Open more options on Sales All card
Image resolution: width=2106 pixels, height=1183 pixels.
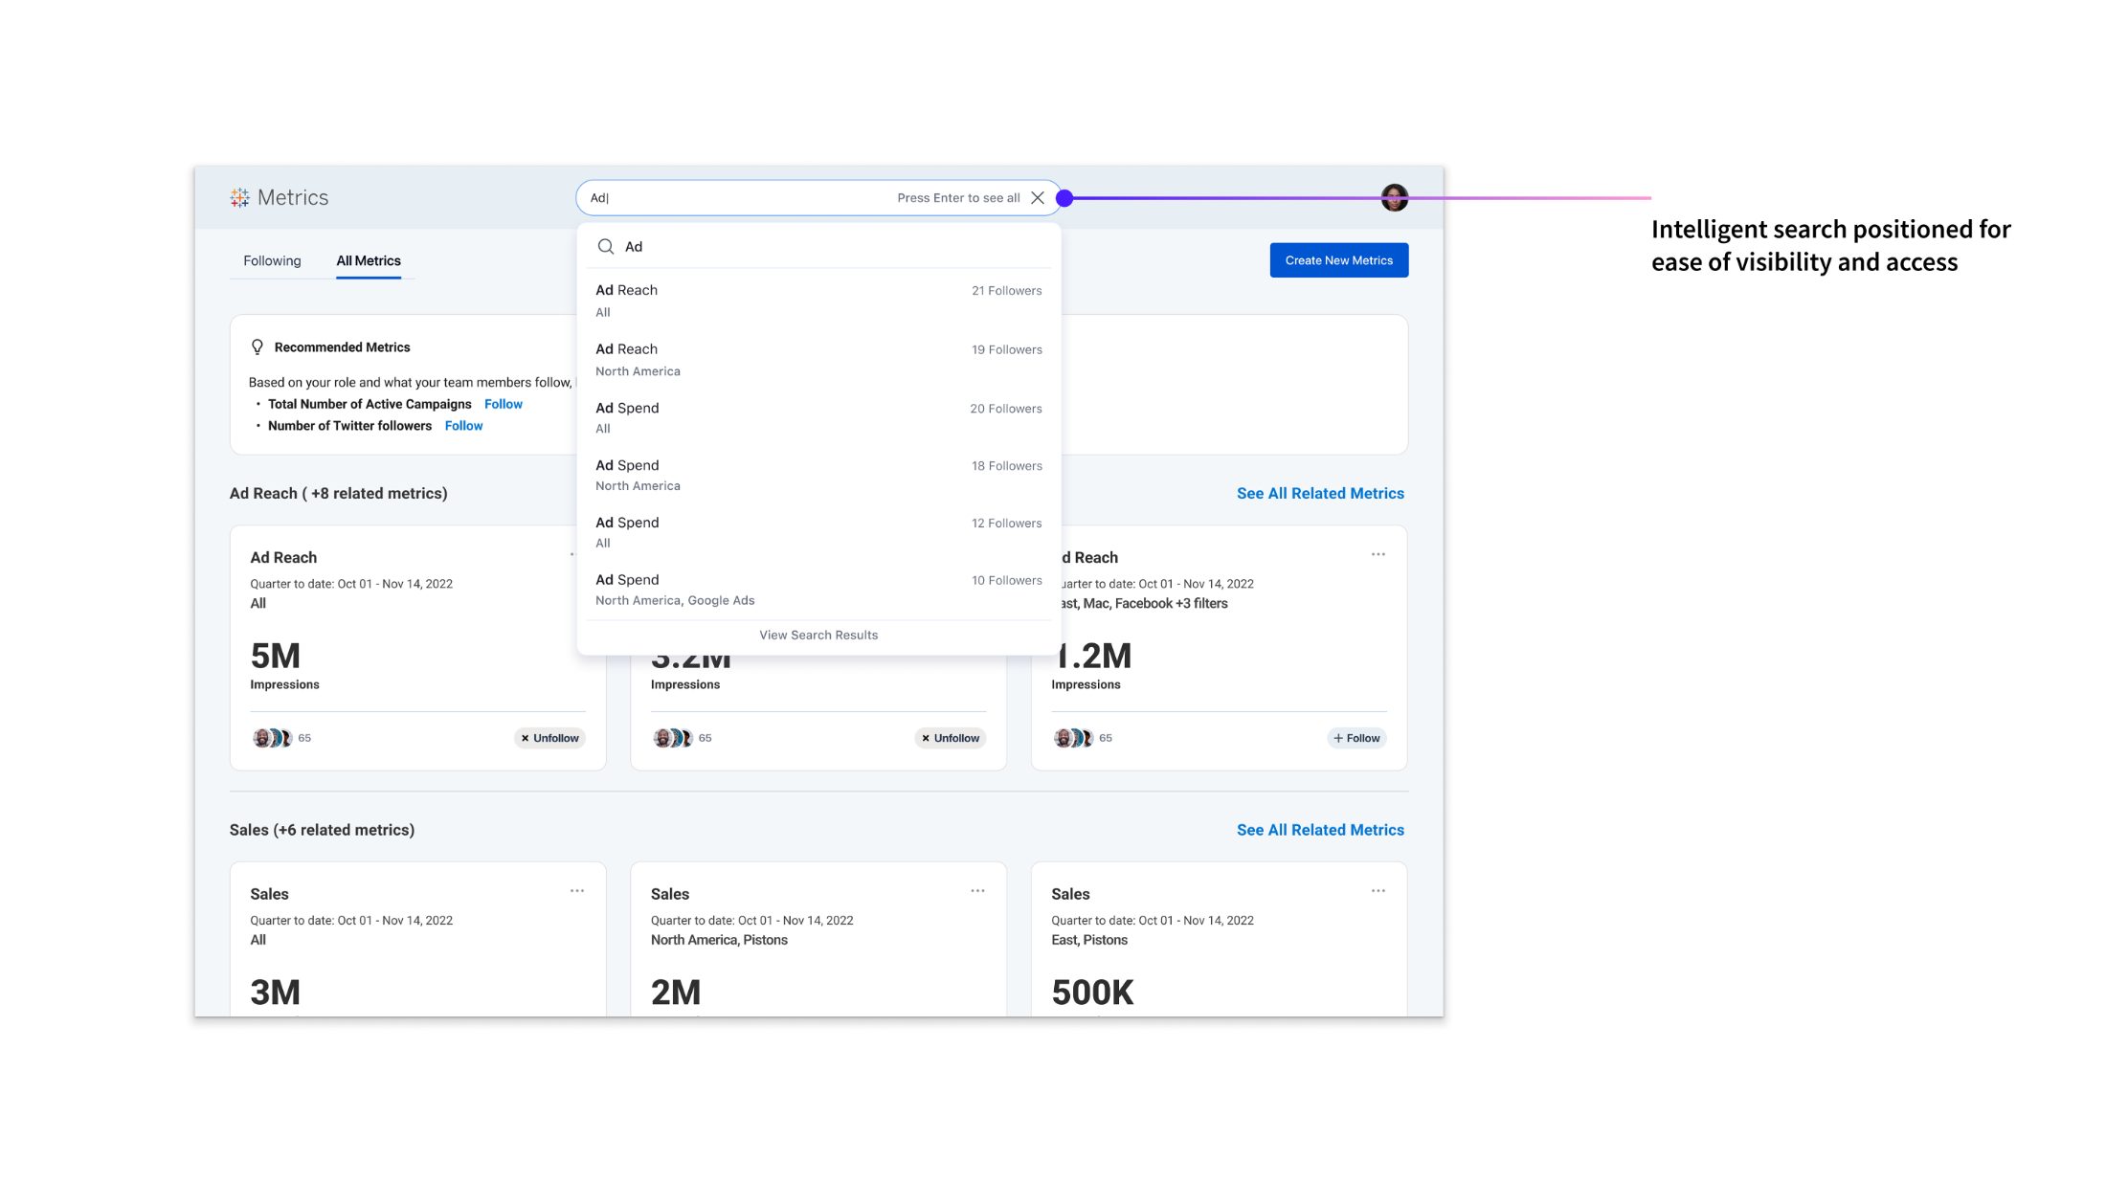(577, 891)
